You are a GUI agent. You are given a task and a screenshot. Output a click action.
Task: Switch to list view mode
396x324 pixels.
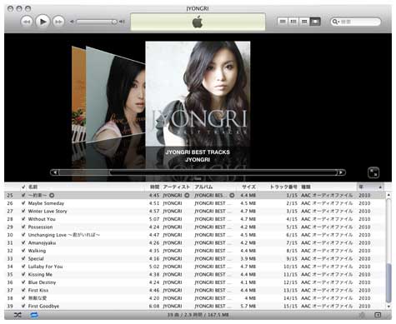pyautogui.click(x=283, y=22)
